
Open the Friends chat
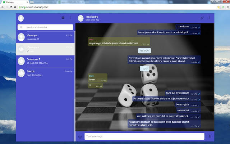45,73
